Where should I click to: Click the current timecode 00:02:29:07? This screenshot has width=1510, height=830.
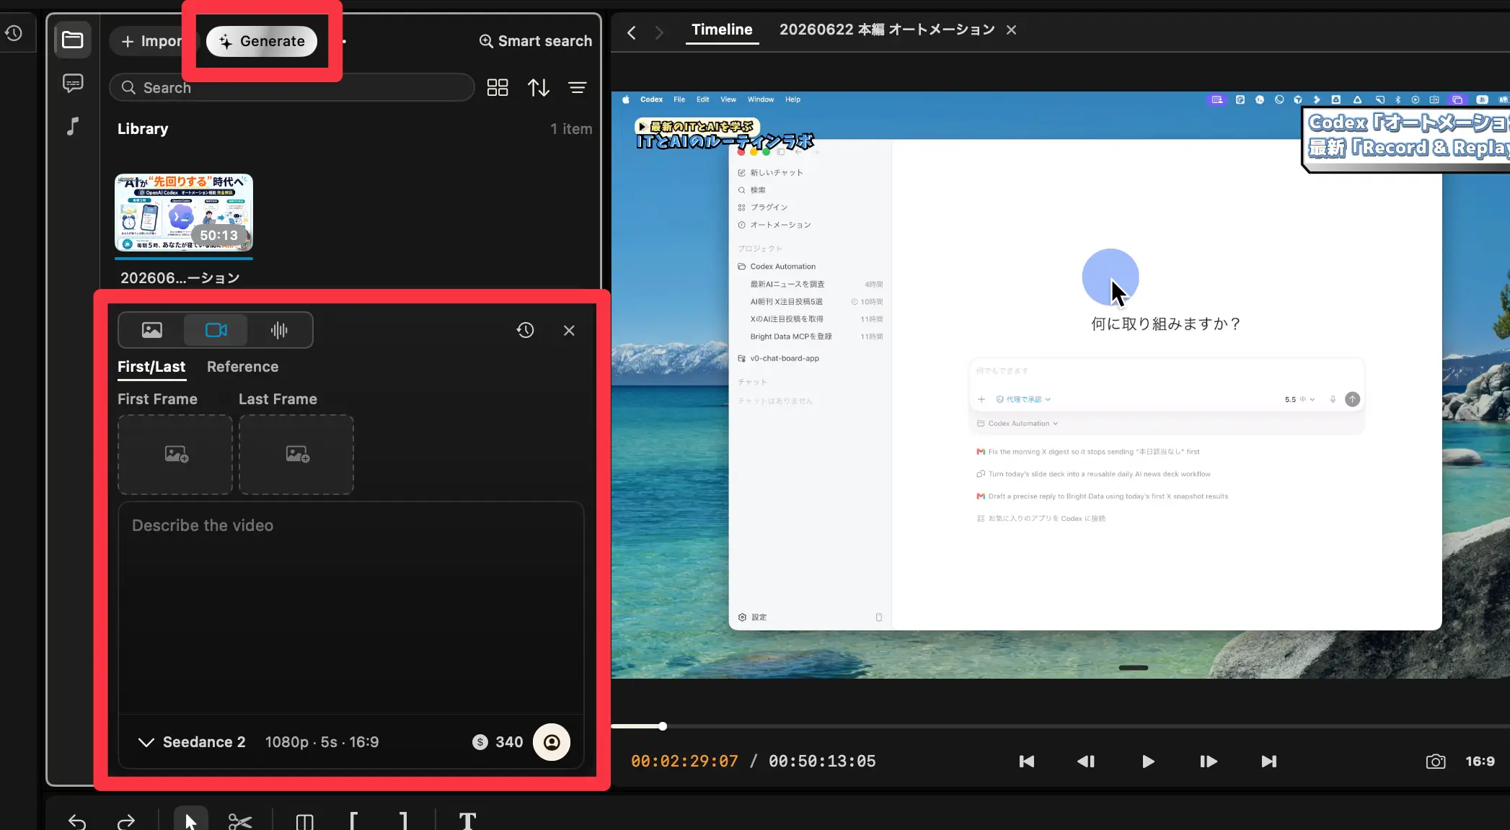[x=684, y=762]
